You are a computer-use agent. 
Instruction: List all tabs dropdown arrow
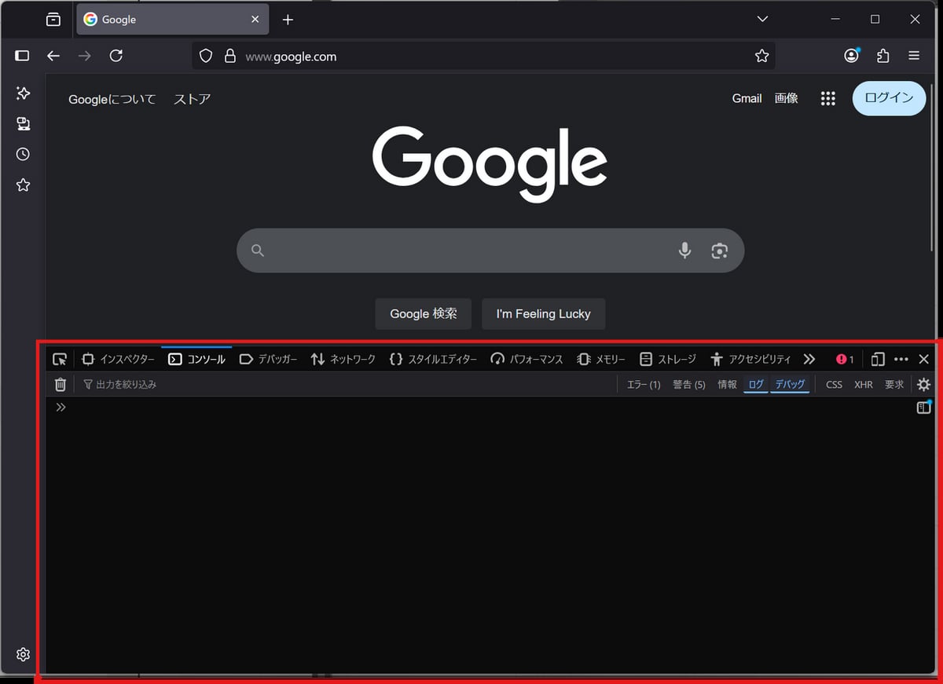(761, 19)
